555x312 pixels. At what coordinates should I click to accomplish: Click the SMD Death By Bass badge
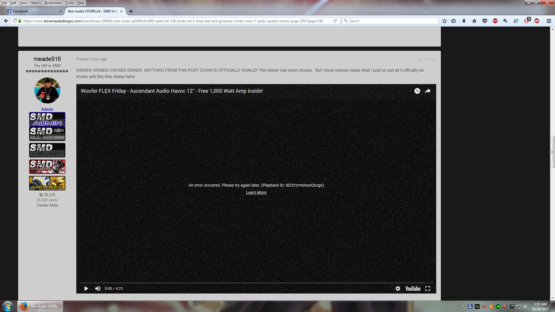coord(47,167)
